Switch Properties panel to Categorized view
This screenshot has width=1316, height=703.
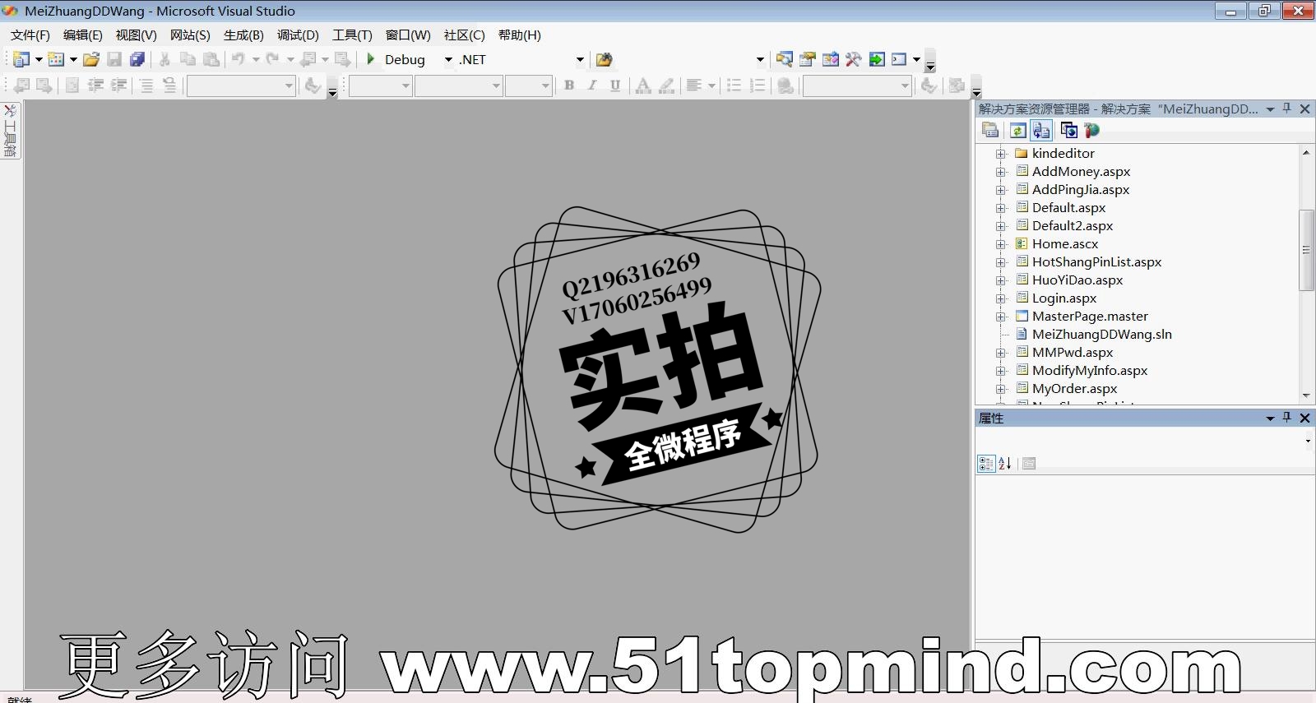click(x=986, y=464)
